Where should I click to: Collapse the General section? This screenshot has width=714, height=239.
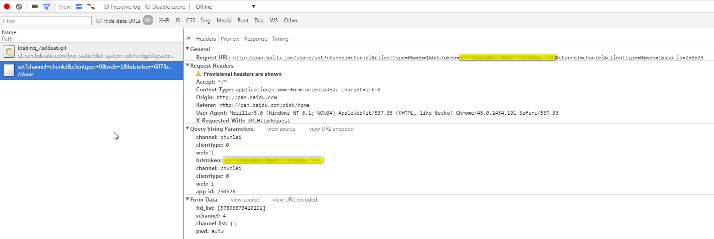pos(187,49)
